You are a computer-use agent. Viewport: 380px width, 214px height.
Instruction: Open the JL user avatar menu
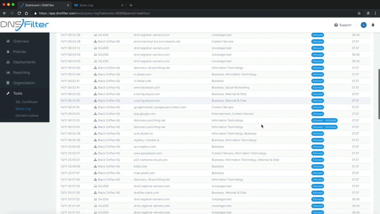pos(363,25)
